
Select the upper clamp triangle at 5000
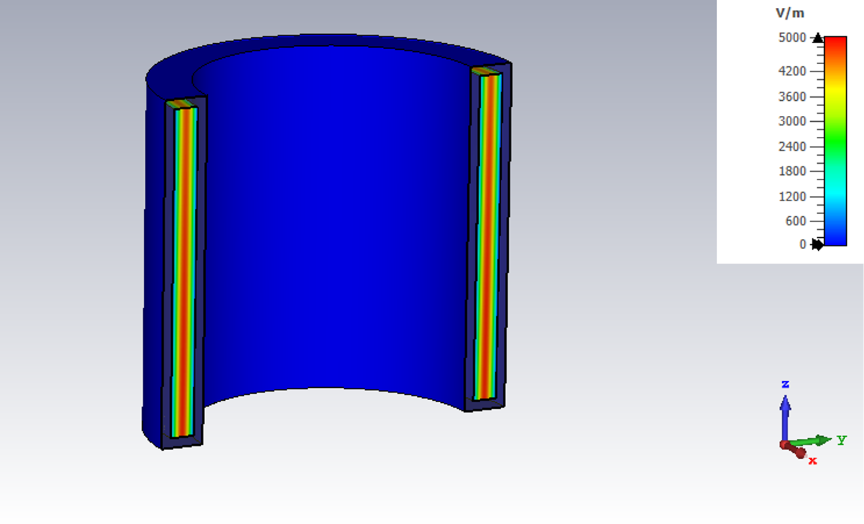(817, 38)
